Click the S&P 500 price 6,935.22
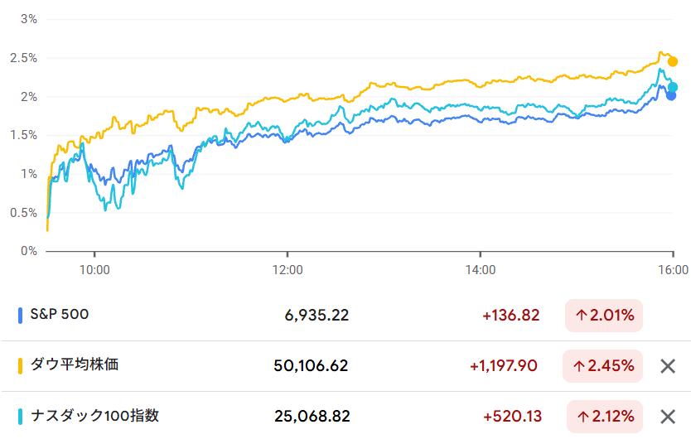 (314, 315)
